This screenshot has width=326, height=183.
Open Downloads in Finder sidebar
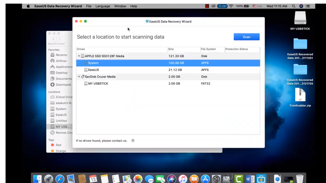point(61,84)
